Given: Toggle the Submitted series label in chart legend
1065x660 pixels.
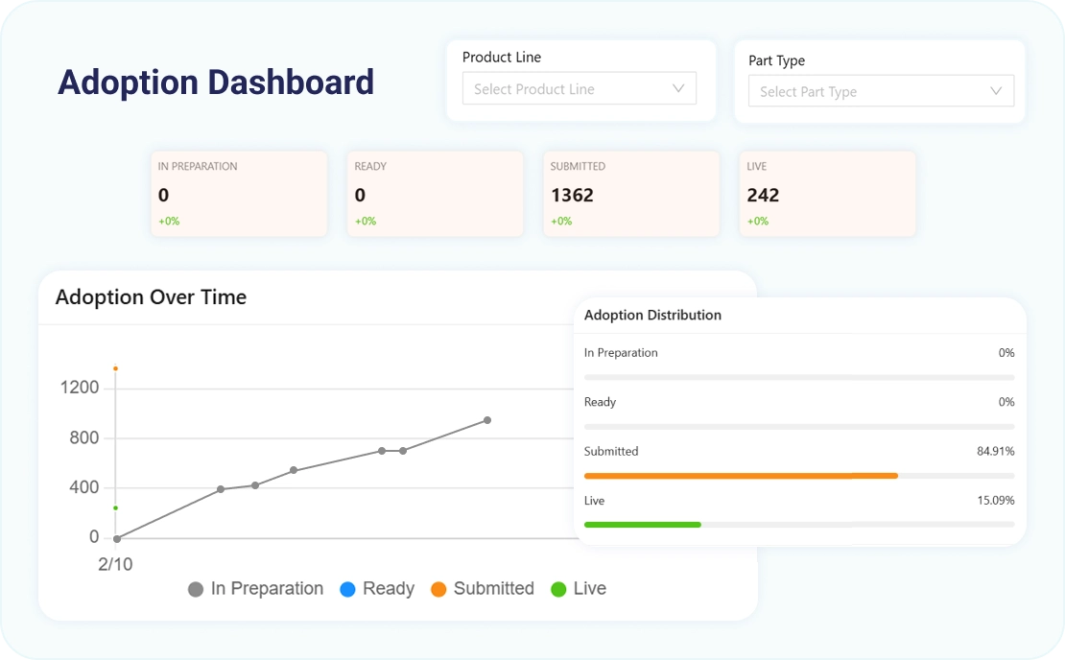Looking at the screenshot, I should 493,589.
